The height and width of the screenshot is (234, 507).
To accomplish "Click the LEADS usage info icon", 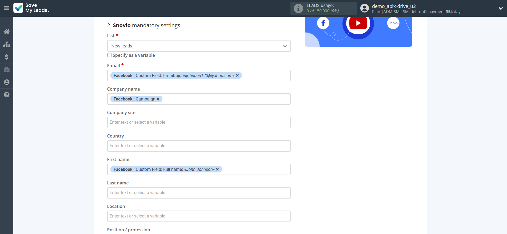I will coord(298,8).
